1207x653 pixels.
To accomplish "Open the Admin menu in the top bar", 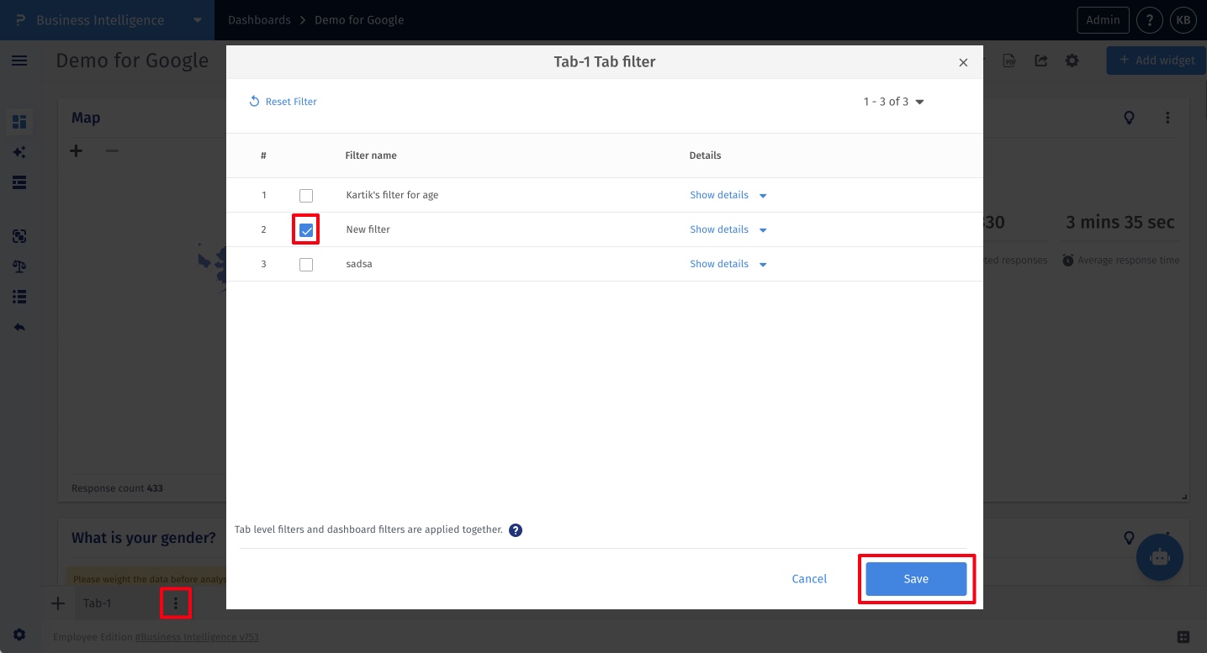I will 1103,19.
